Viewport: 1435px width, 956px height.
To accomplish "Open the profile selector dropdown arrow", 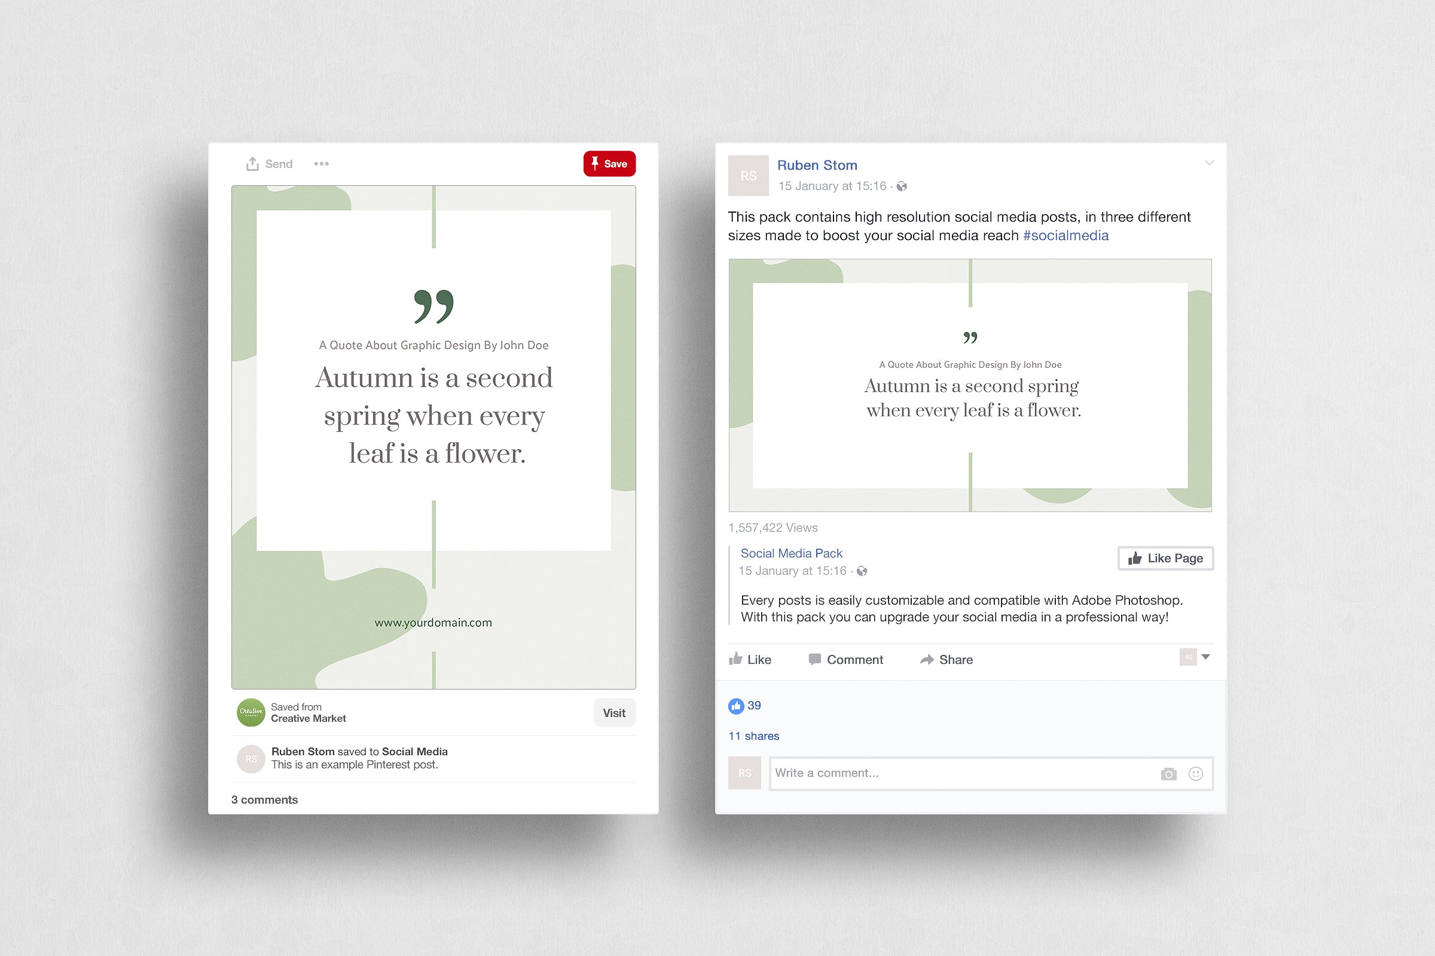I will pyautogui.click(x=1205, y=657).
